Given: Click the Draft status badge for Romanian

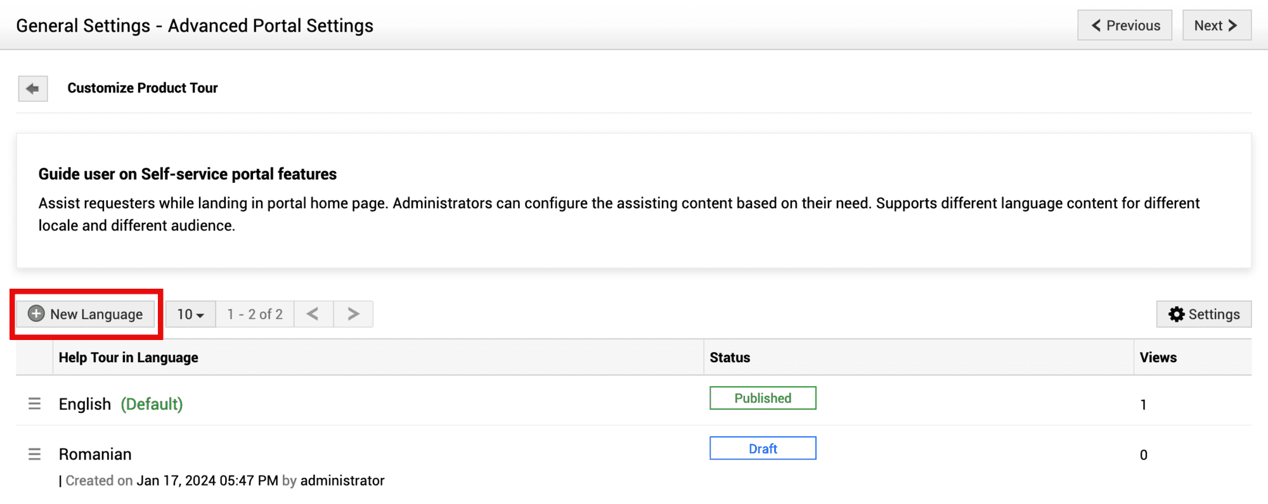Looking at the screenshot, I should click(x=763, y=449).
